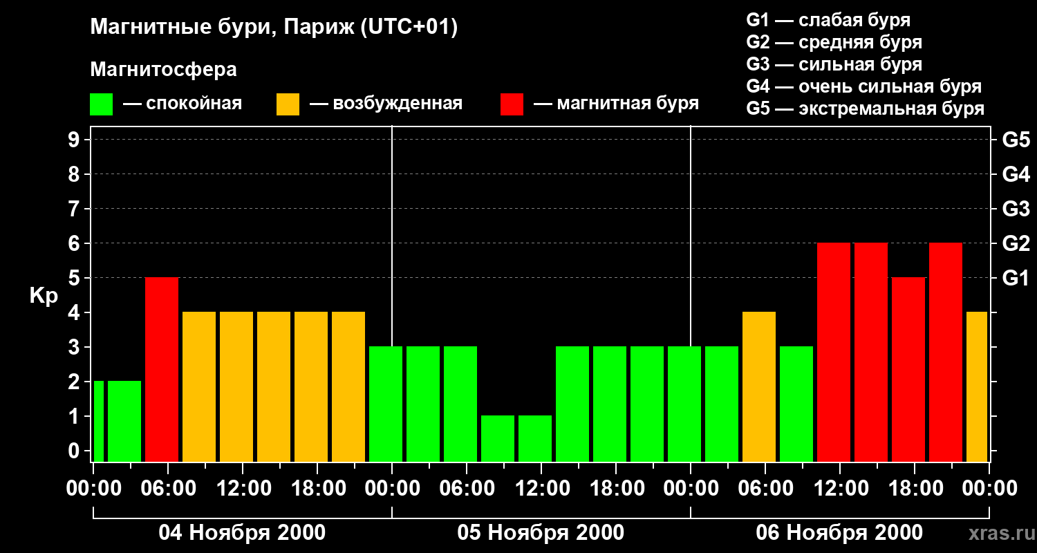Viewport: 1037px width, 553px height.
Task: Click the green bar crossing midnight into 06 Ноября
Action: pos(684,404)
